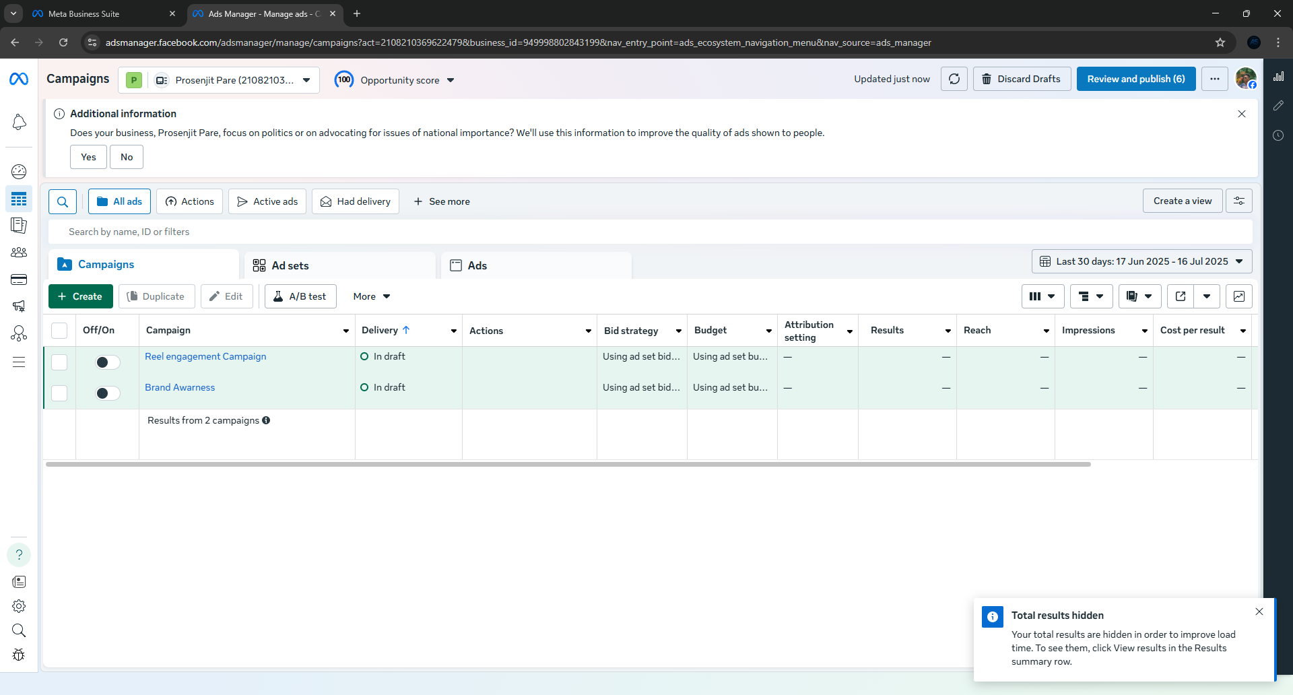The width and height of the screenshot is (1293, 695).
Task: Open the Last 30 days date range picker
Action: click(x=1142, y=261)
